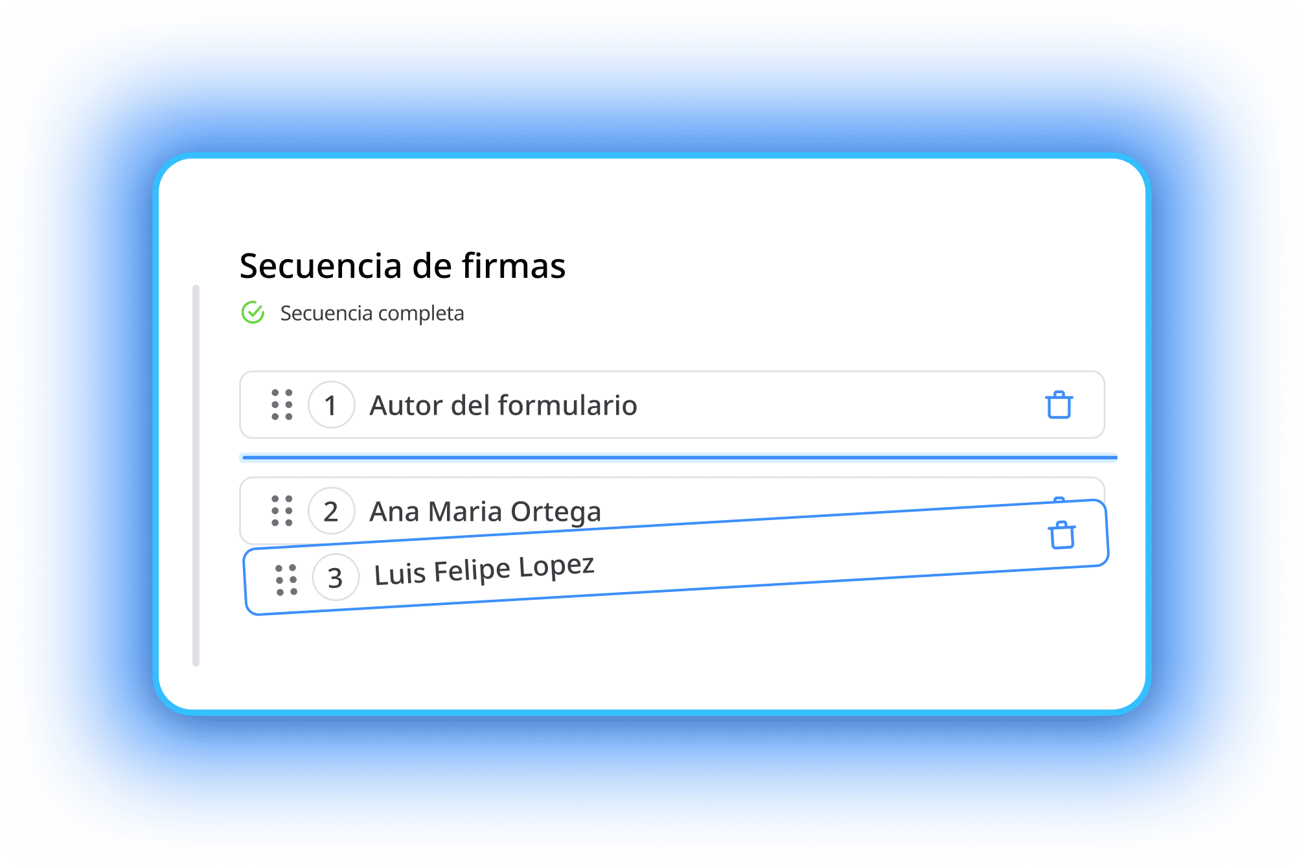The width and height of the screenshot is (1304, 866).
Task: Select the Autor del formulario signer row
Action: point(648,405)
